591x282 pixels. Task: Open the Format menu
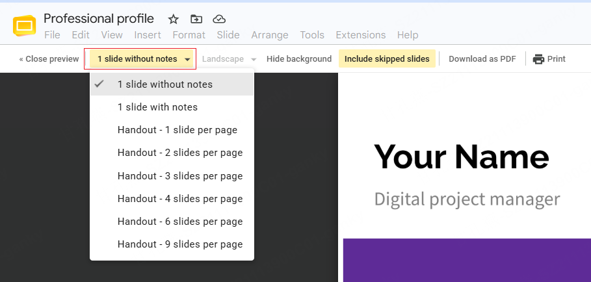[189, 35]
